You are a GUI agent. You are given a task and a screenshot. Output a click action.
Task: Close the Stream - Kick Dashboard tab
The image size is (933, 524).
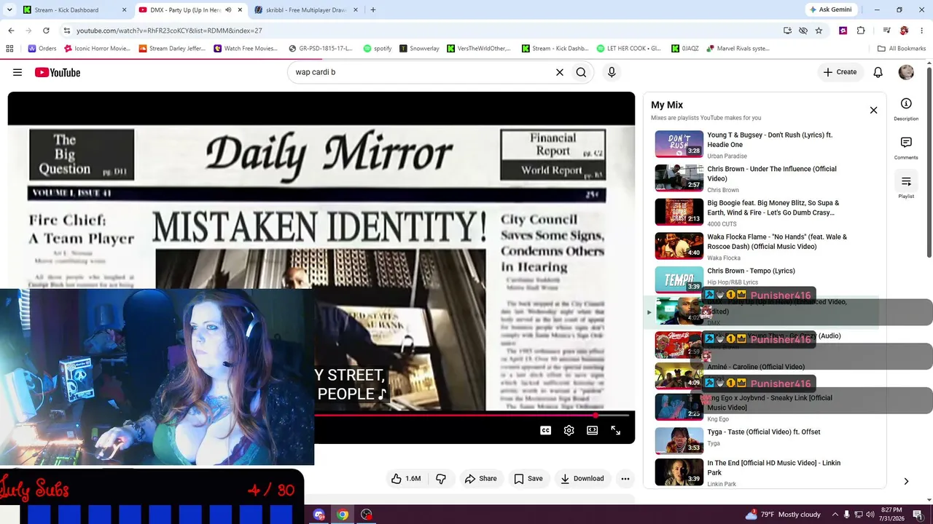pos(124,10)
